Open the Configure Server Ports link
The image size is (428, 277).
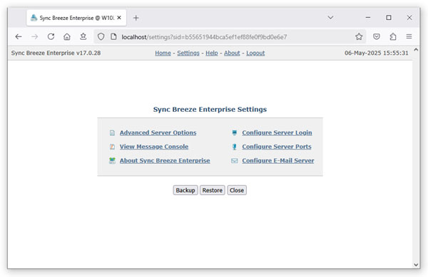(x=277, y=147)
